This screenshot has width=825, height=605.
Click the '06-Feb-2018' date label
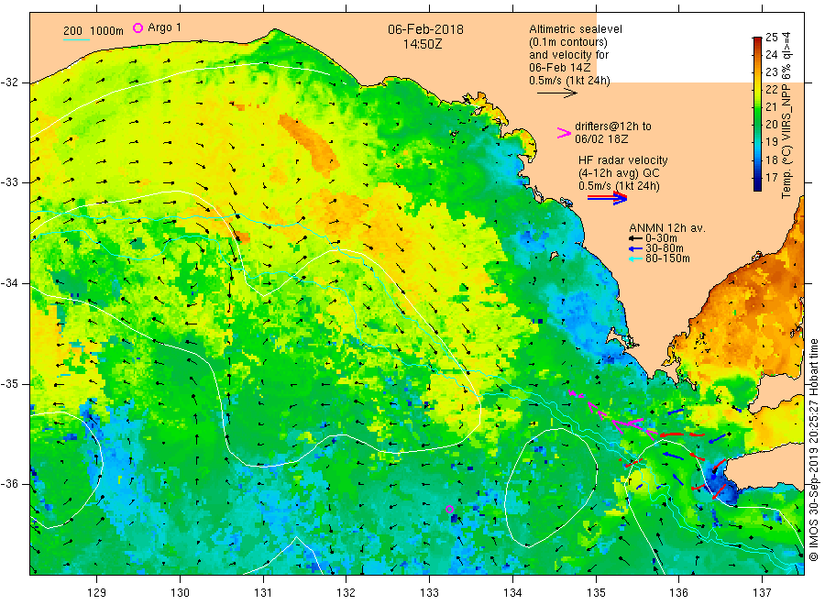click(425, 29)
